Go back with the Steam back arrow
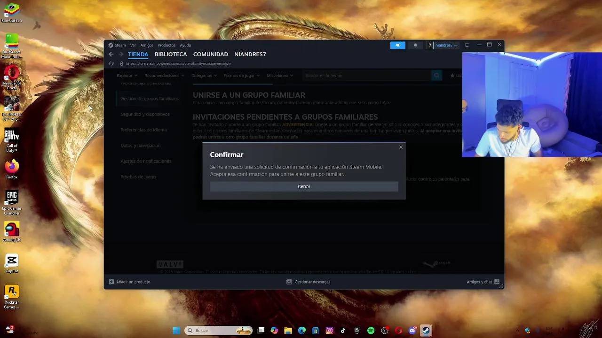Viewport: 602px width, 338px height. click(x=111, y=54)
